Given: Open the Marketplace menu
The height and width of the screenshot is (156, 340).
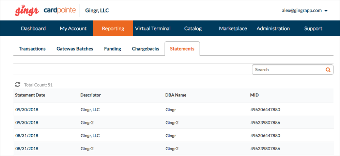Looking at the screenshot, I should click(x=233, y=28).
